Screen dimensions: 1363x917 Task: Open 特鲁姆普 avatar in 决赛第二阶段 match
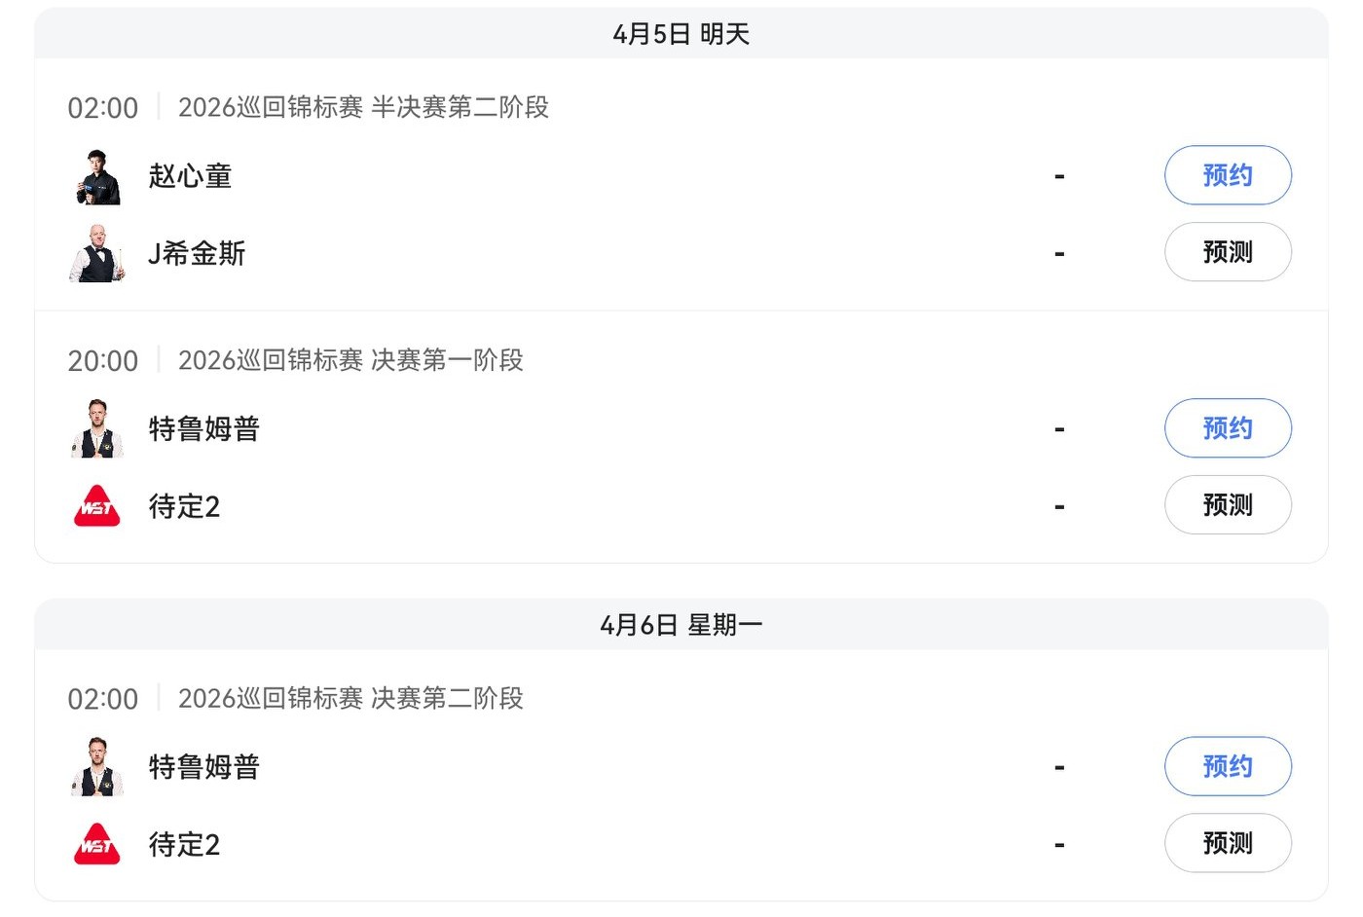[97, 767]
